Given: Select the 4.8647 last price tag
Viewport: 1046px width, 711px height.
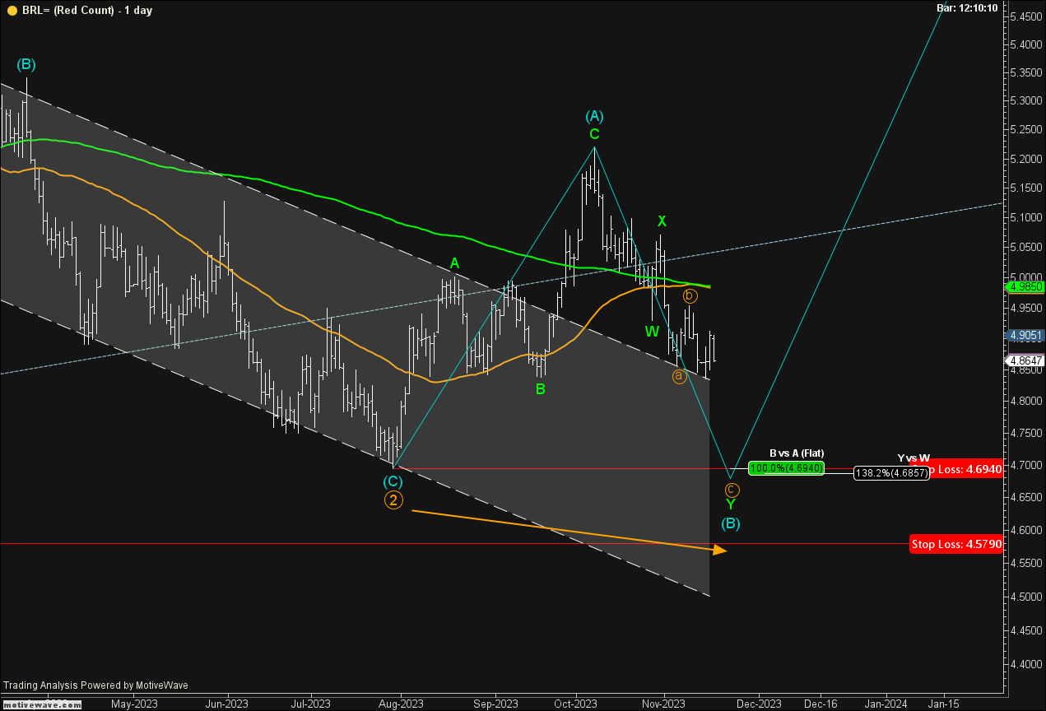Looking at the screenshot, I should tap(1025, 360).
